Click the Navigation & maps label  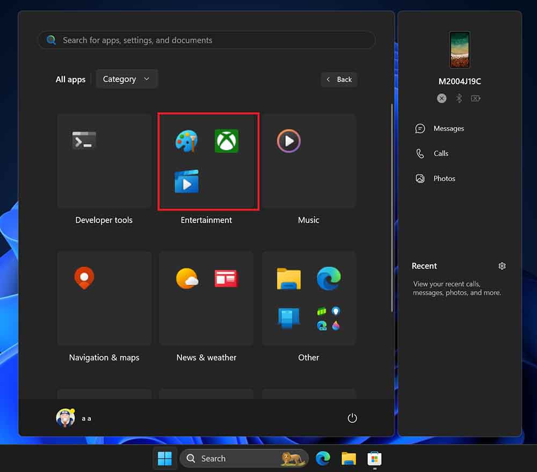[x=104, y=357]
